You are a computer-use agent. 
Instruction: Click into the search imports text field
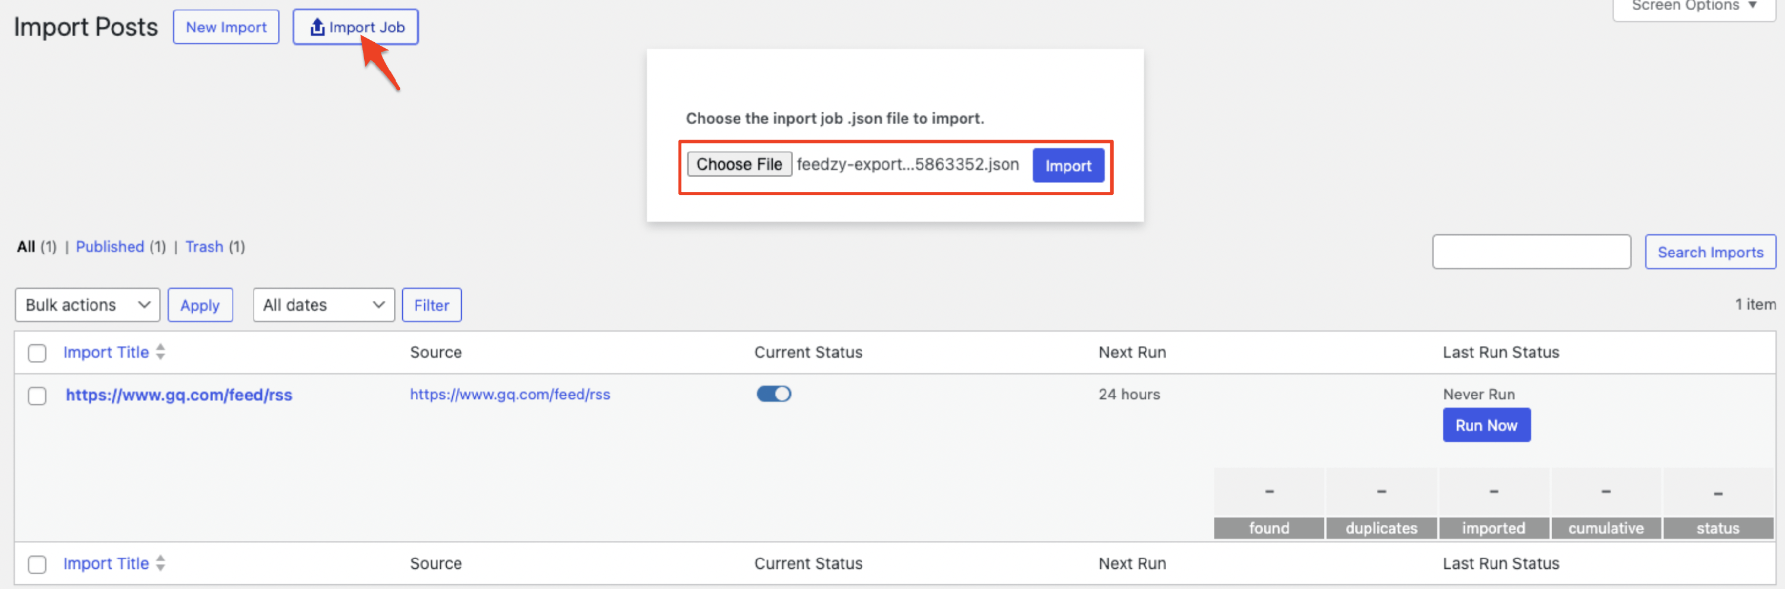1531,252
